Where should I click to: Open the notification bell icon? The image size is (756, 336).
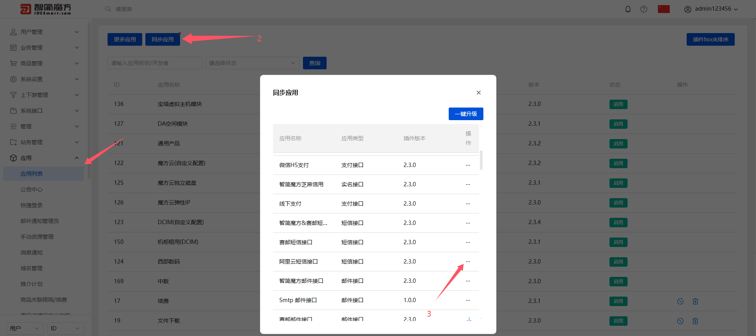pos(628,9)
